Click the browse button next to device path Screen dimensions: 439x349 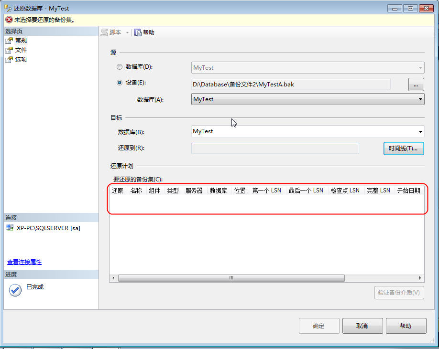416,84
